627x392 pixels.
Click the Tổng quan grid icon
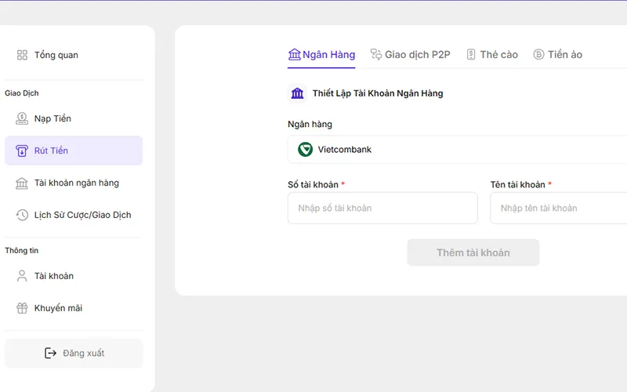pos(22,55)
